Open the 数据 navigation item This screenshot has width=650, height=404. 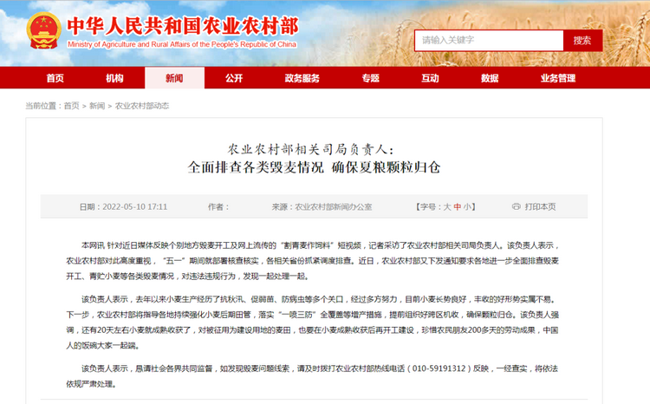pos(490,78)
